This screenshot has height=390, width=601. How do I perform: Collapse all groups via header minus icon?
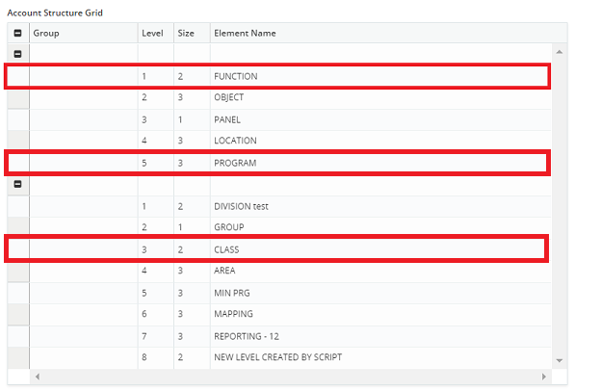click(17, 33)
